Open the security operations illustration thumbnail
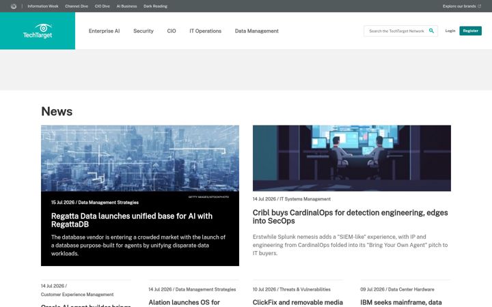Image resolution: width=492 pixels, height=307 pixels. (x=352, y=158)
